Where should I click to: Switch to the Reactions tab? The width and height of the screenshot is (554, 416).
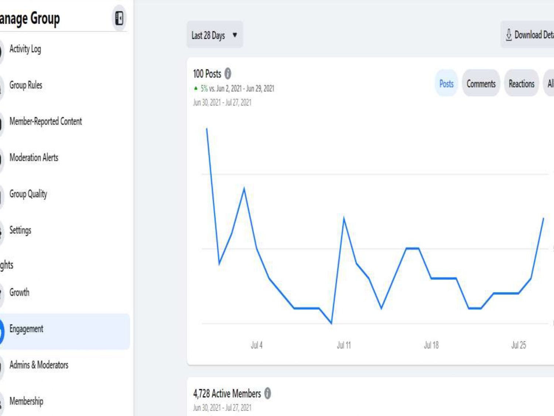click(521, 84)
